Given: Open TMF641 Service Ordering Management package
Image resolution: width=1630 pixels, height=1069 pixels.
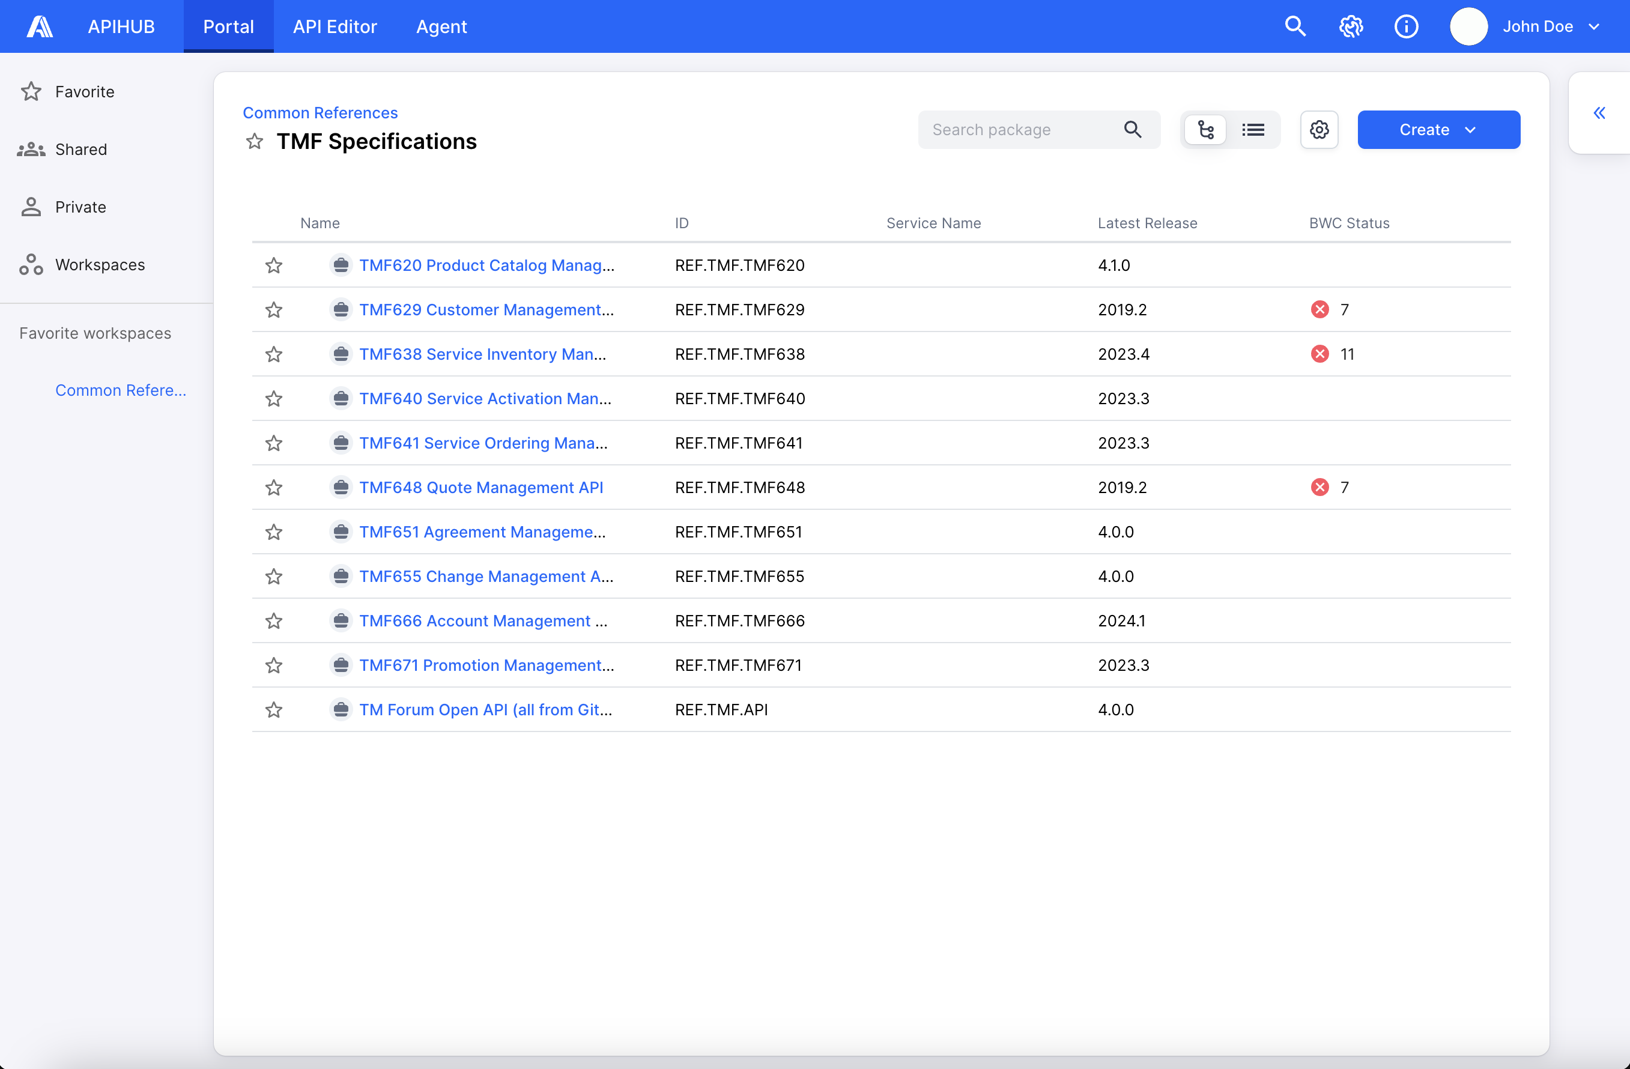Looking at the screenshot, I should (x=483, y=443).
